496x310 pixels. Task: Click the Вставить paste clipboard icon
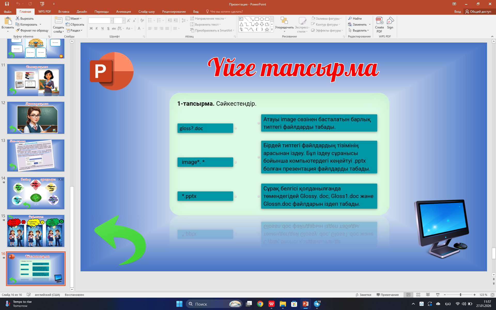pos(8,21)
